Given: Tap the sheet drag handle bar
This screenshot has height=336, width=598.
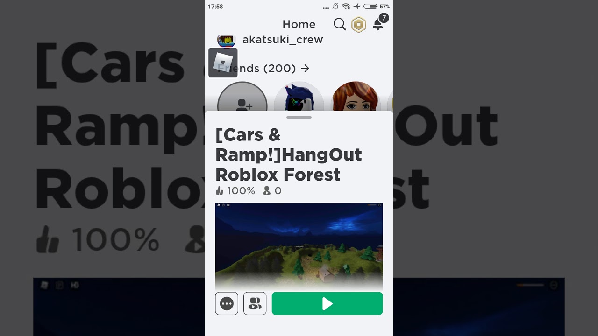Looking at the screenshot, I should coord(299,117).
